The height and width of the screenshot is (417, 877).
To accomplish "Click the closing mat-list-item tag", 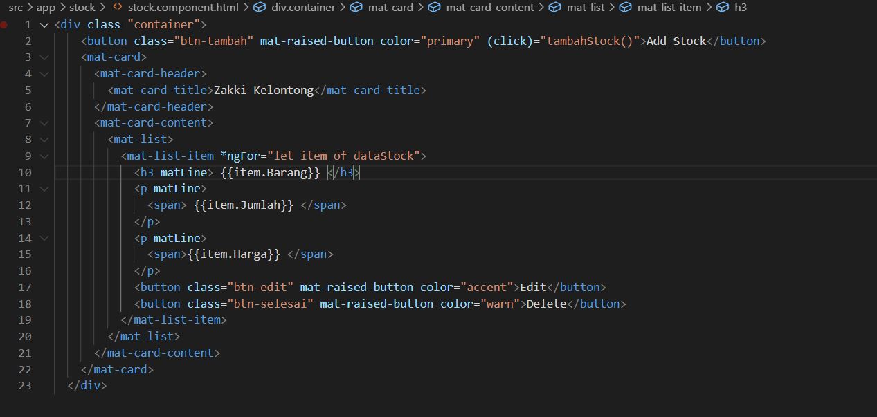I will [x=174, y=319].
